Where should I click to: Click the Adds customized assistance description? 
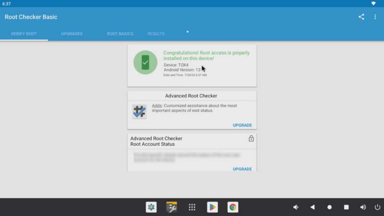pyautogui.click(x=194, y=108)
